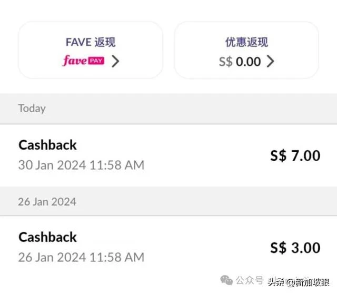
Task: Tap the FavePay logo
Action: 84,61
